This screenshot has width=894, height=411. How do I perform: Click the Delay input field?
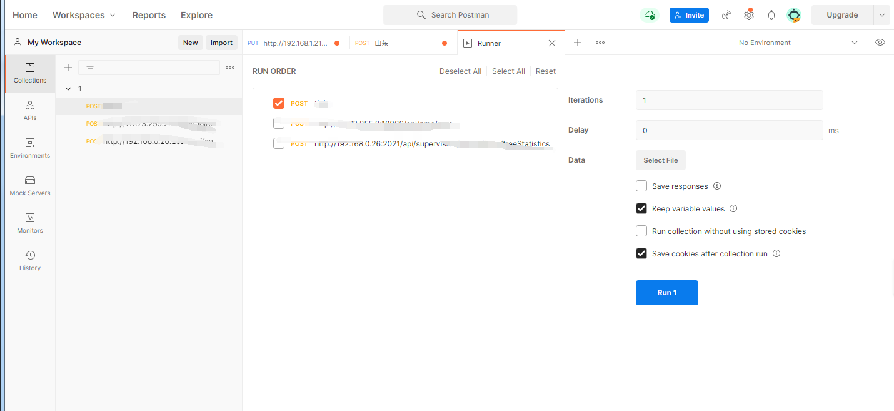click(x=729, y=130)
